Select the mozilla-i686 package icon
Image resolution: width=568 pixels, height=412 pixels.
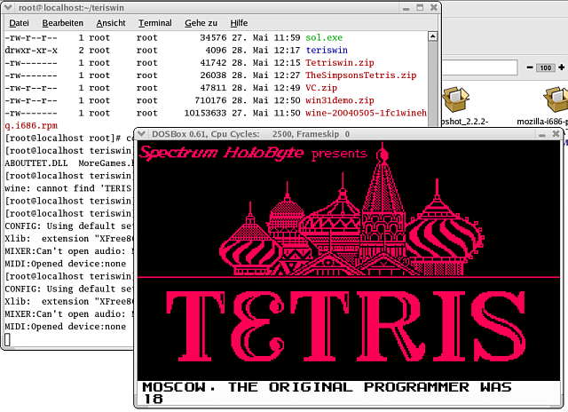[x=556, y=99]
